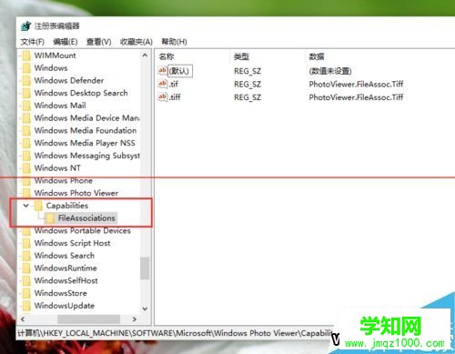Click tree horizontal scroll left arrow
Image resolution: width=455 pixels, height=354 pixels.
click(23, 319)
